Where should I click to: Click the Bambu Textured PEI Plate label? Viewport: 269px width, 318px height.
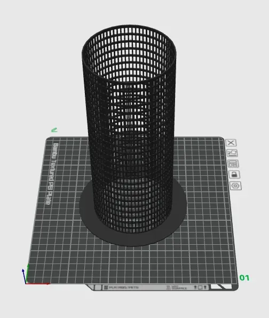tap(52, 174)
